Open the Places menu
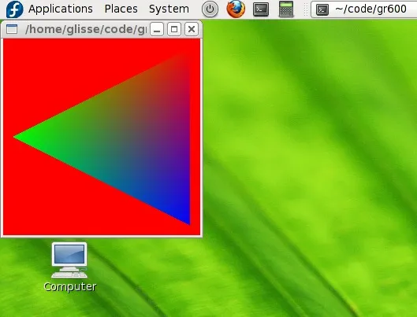Screen dimensions: 417x317 click(x=121, y=9)
